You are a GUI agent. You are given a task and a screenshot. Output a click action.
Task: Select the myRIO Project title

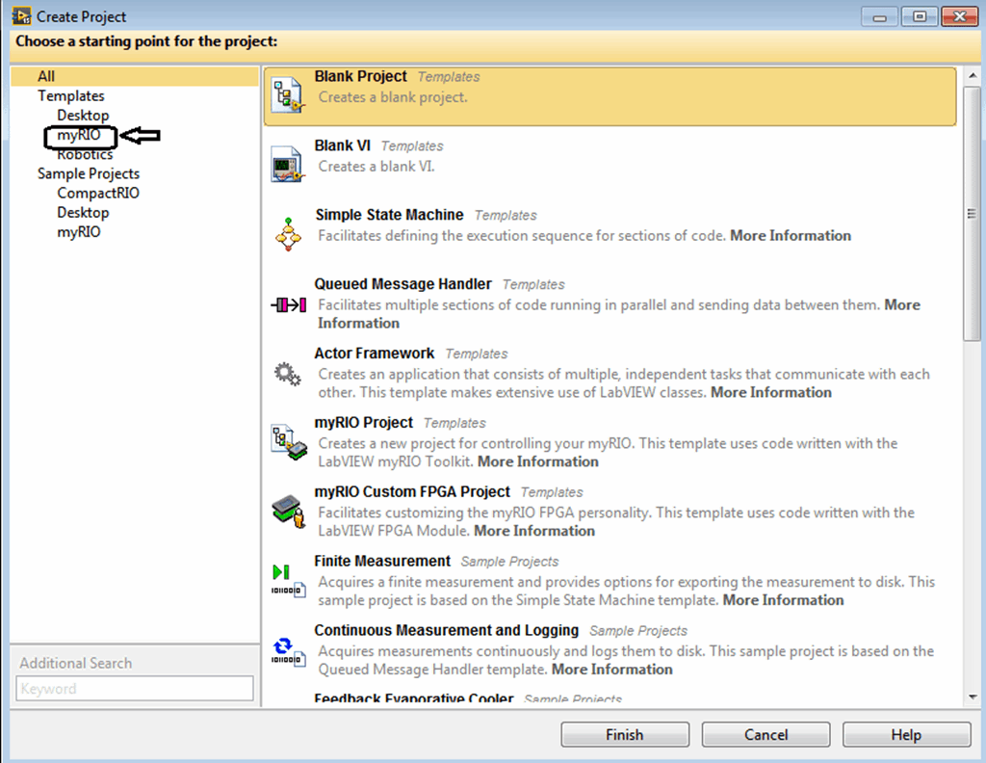click(x=364, y=422)
